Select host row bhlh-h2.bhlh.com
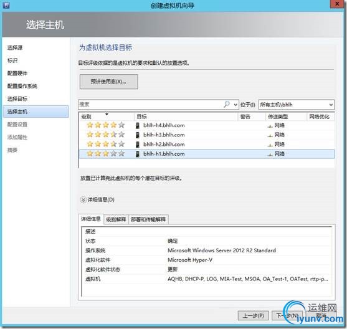 tap(206, 145)
